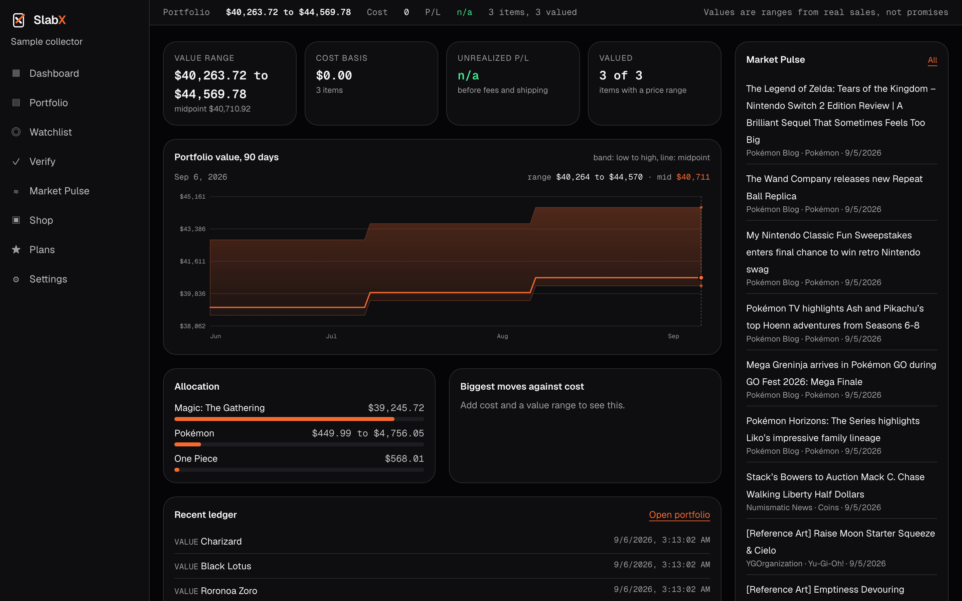Screen dimensions: 962x601
Task: Click the $45,161 chart axis label
Action: (x=192, y=197)
